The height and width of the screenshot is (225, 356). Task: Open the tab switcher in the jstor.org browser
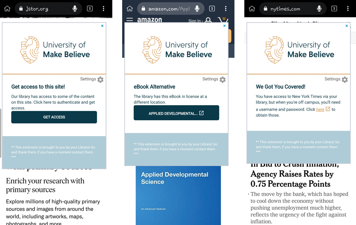(90, 9)
